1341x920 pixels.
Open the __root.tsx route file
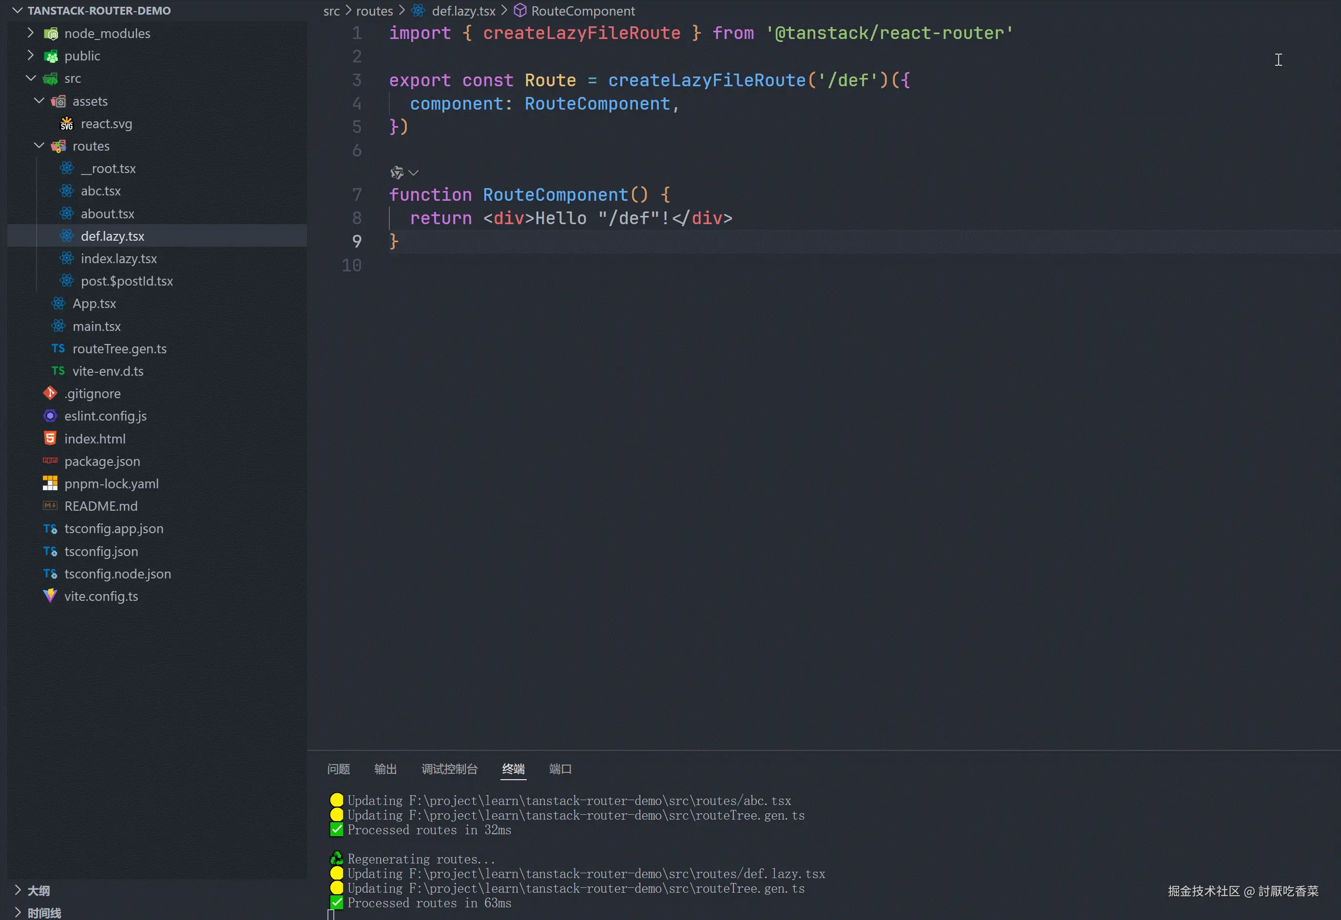coord(108,169)
